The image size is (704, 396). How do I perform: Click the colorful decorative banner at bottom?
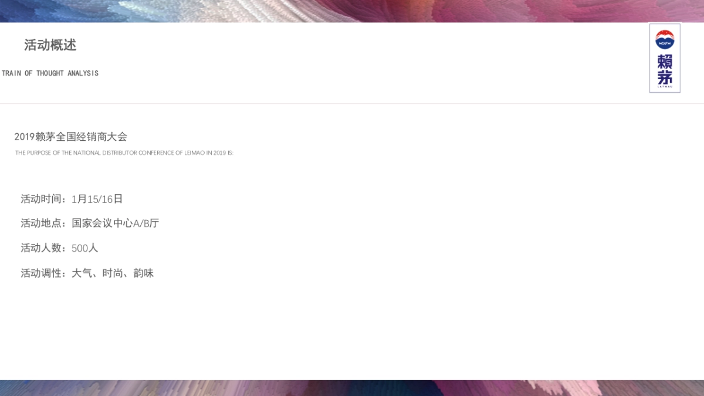[352, 388]
